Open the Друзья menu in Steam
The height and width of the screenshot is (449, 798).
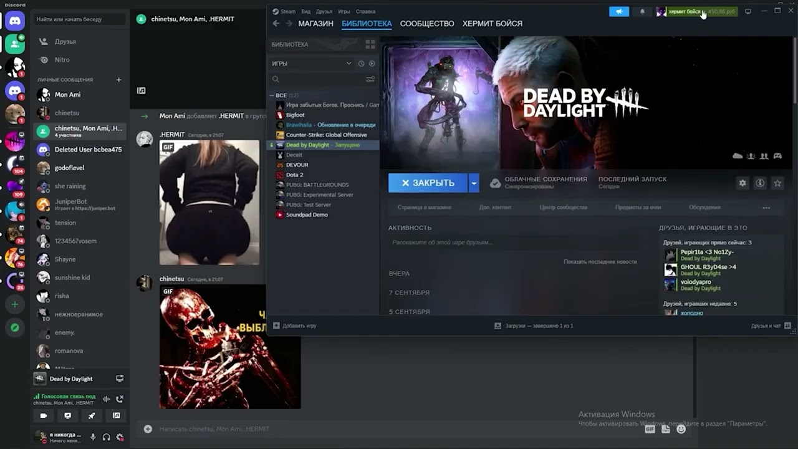coord(324,11)
